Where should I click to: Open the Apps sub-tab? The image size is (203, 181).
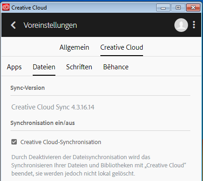tap(14, 67)
